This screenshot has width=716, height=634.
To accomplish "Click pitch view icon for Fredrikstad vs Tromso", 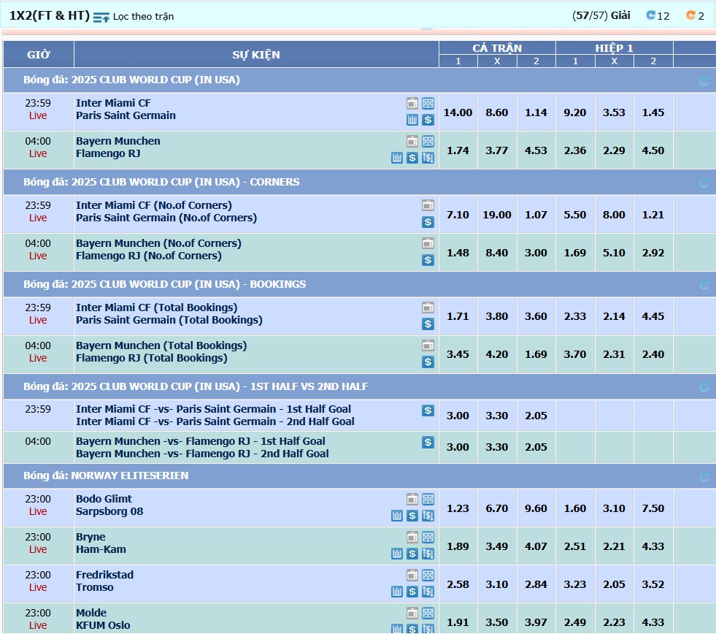I will 428,575.
